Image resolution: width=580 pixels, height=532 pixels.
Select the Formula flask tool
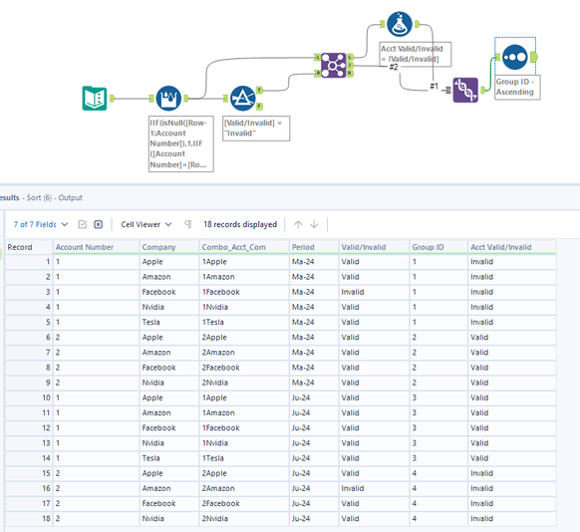pyautogui.click(x=400, y=24)
